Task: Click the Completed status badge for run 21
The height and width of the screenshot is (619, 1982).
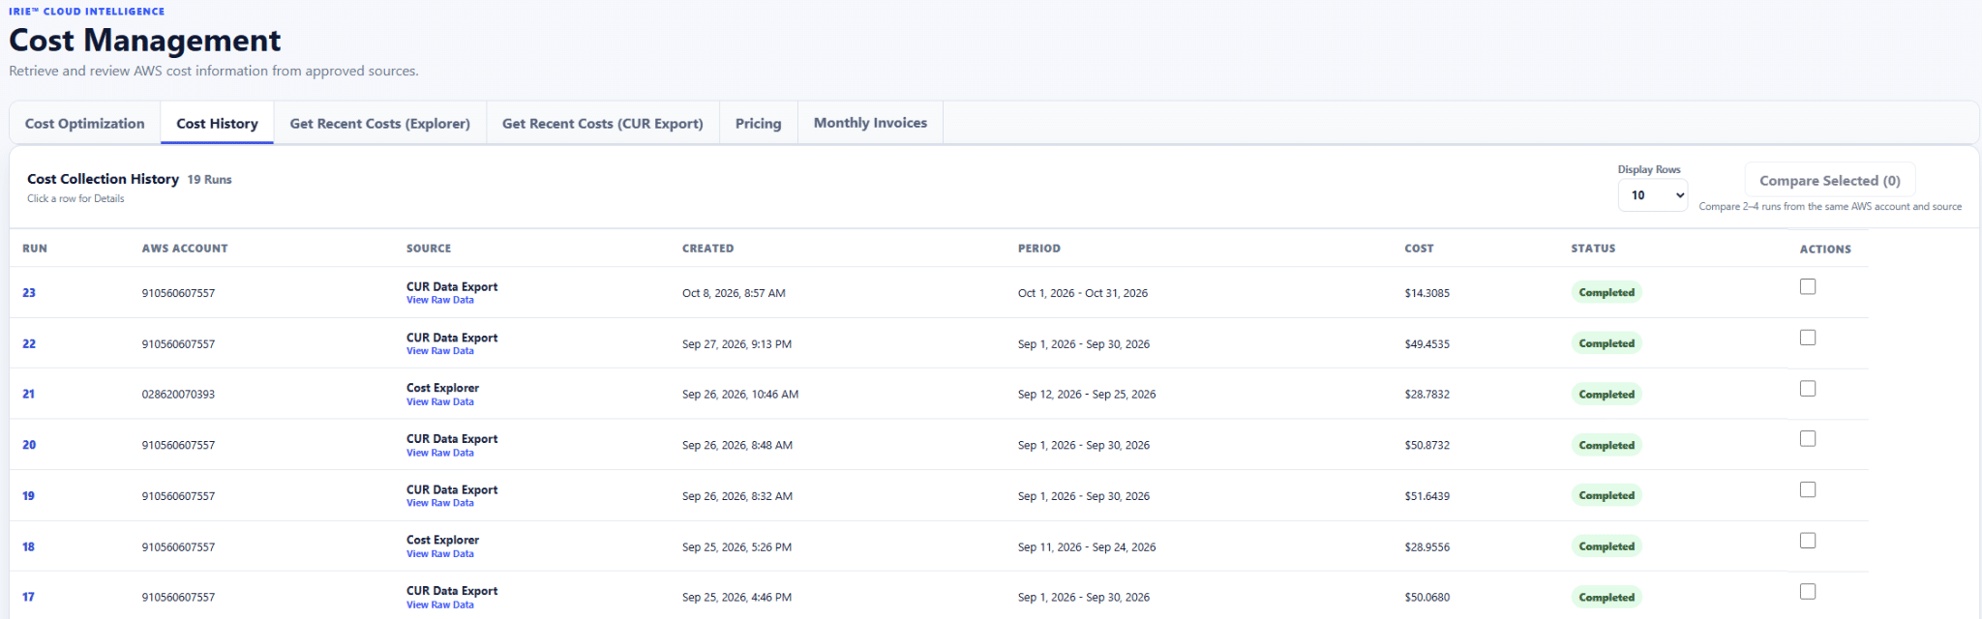Action: [x=1607, y=394]
